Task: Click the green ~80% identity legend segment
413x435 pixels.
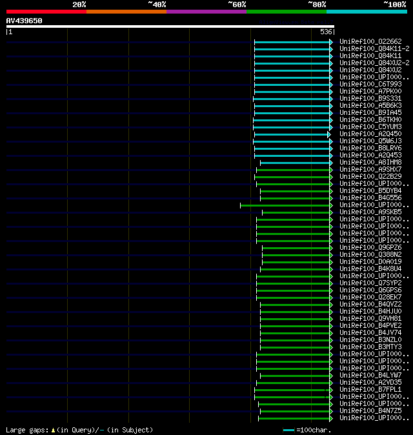Action: point(287,12)
